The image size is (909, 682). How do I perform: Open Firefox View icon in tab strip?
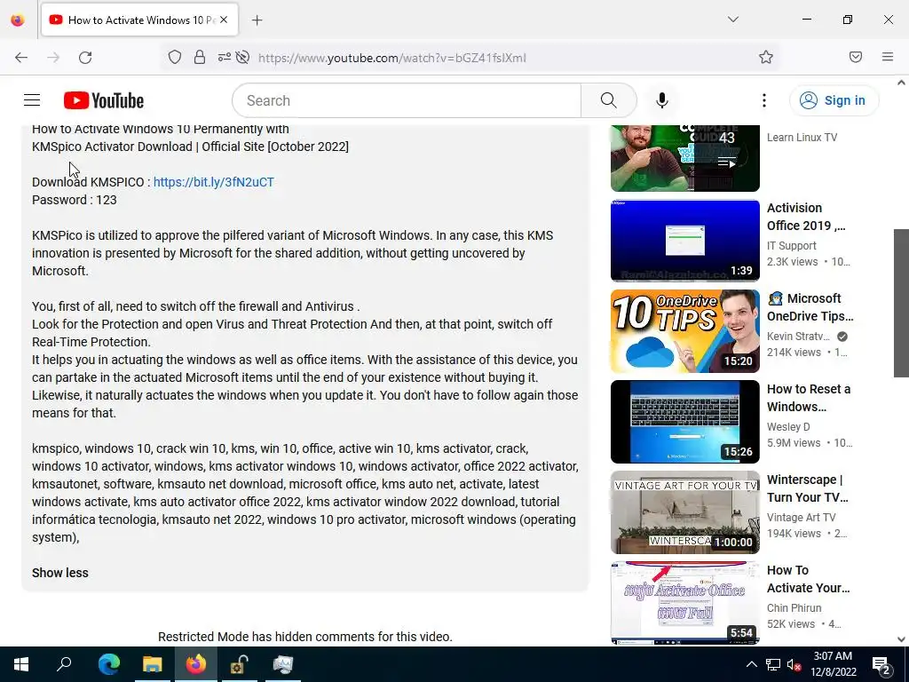(18, 20)
